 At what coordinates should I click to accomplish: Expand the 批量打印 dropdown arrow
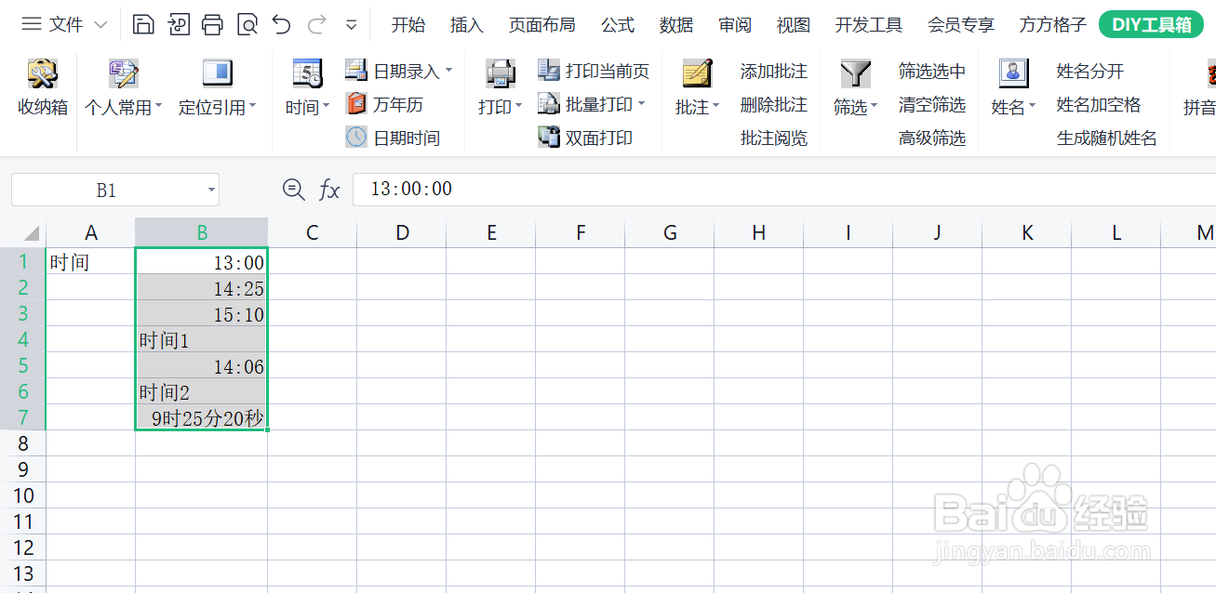(641, 104)
